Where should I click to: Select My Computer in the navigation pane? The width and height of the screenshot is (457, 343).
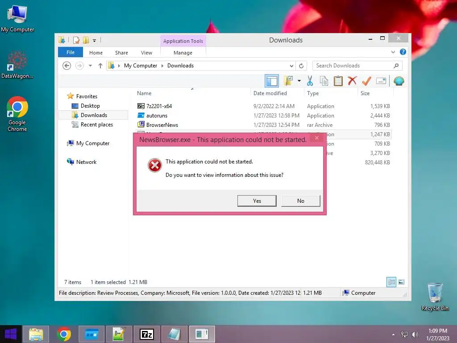tap(93, 143)
